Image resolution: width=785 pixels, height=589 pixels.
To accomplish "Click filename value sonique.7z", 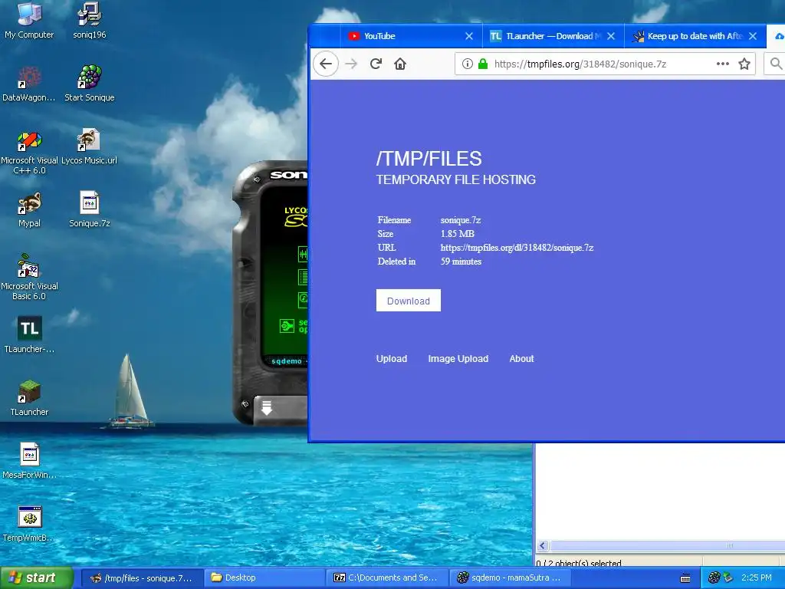I will [461, 220].
